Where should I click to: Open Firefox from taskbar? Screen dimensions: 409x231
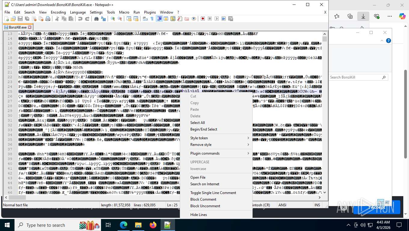coord(153,225)
